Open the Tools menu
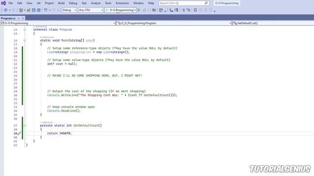 point(108,3)
